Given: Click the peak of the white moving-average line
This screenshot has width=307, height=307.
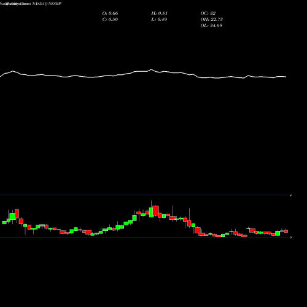Looking at the screenshot, I should tap(152, 69).
